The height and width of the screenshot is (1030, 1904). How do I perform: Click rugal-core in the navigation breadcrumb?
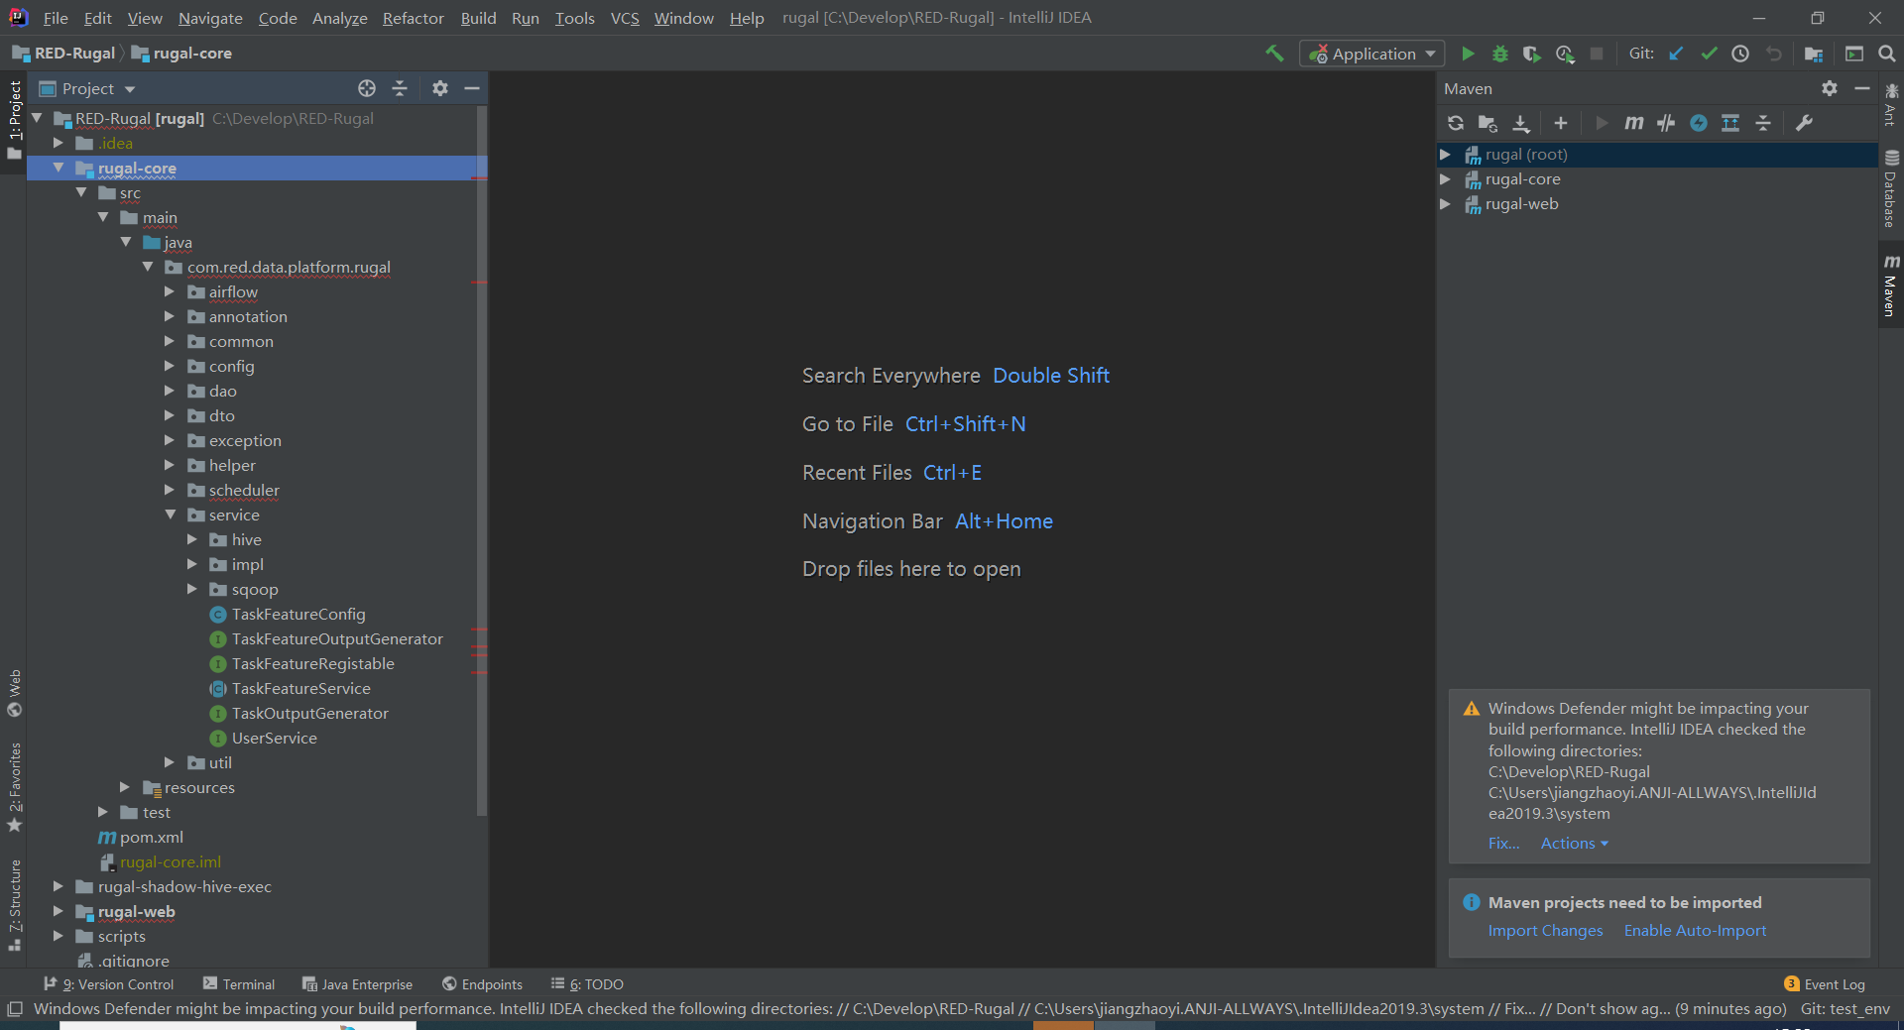point(182,54)
